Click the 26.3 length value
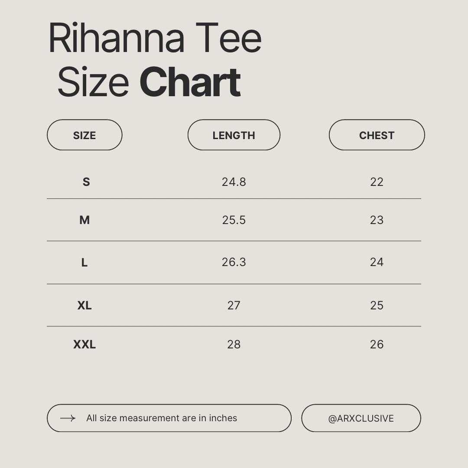The width and height of the screenshot is (468, 468). (x=234, y=262)
